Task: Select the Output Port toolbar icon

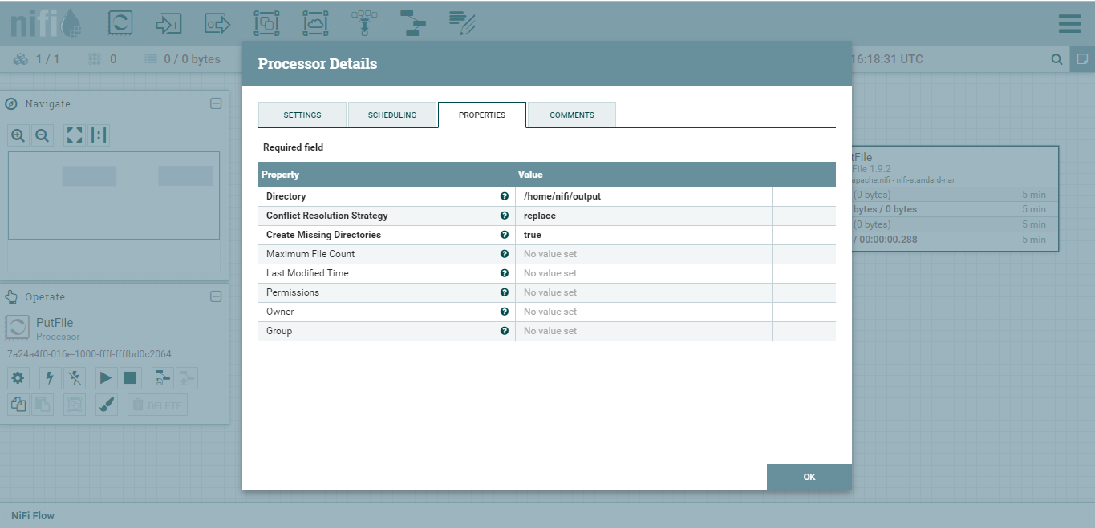Action: point(217,23)
